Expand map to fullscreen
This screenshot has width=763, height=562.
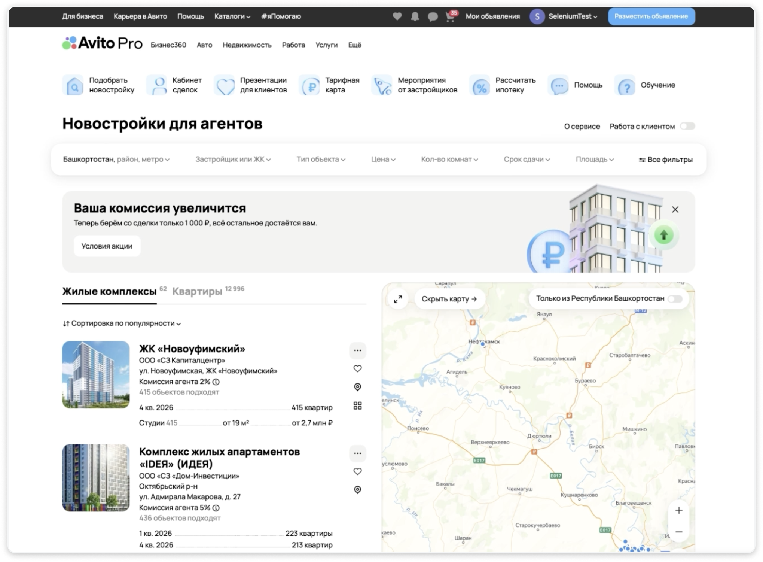coord(398,299)
